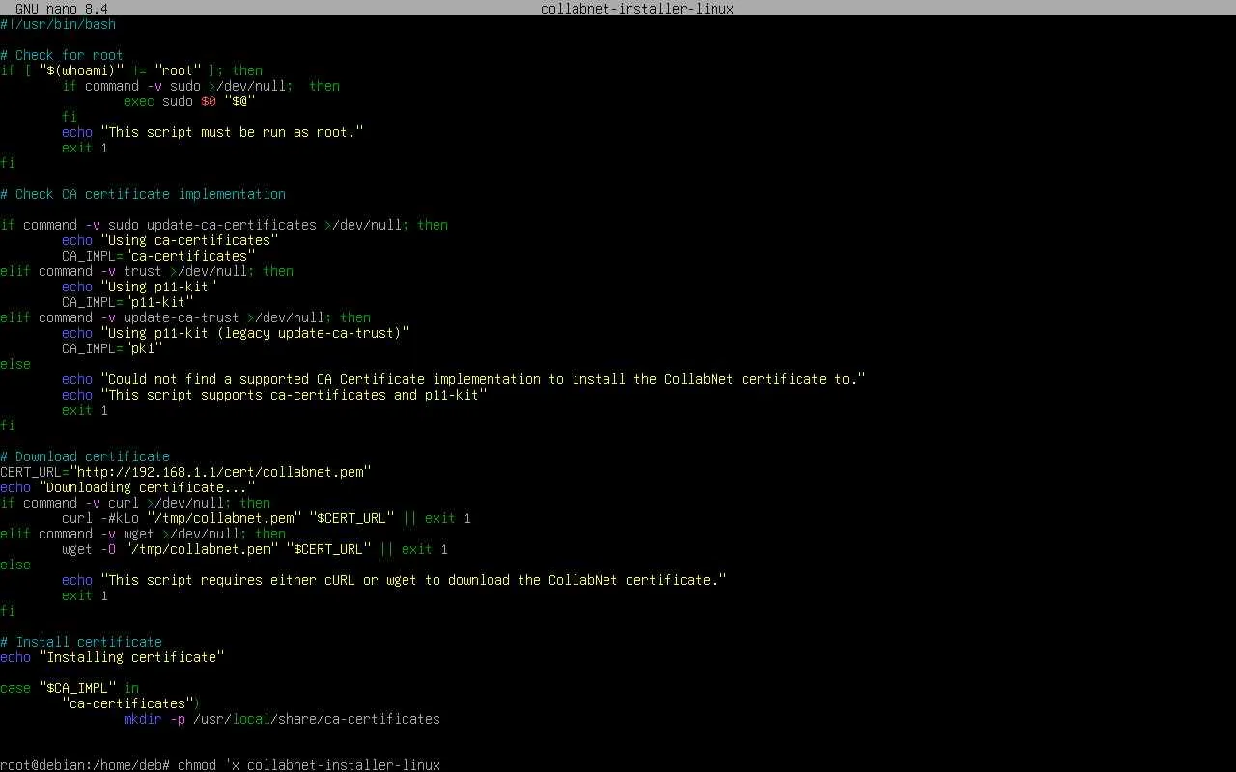Image resolution: width=1236 pixels, height=772 pixels.
Task: Click the 'sudo update-ca-certificates' condition line
Action: (224, 225)
